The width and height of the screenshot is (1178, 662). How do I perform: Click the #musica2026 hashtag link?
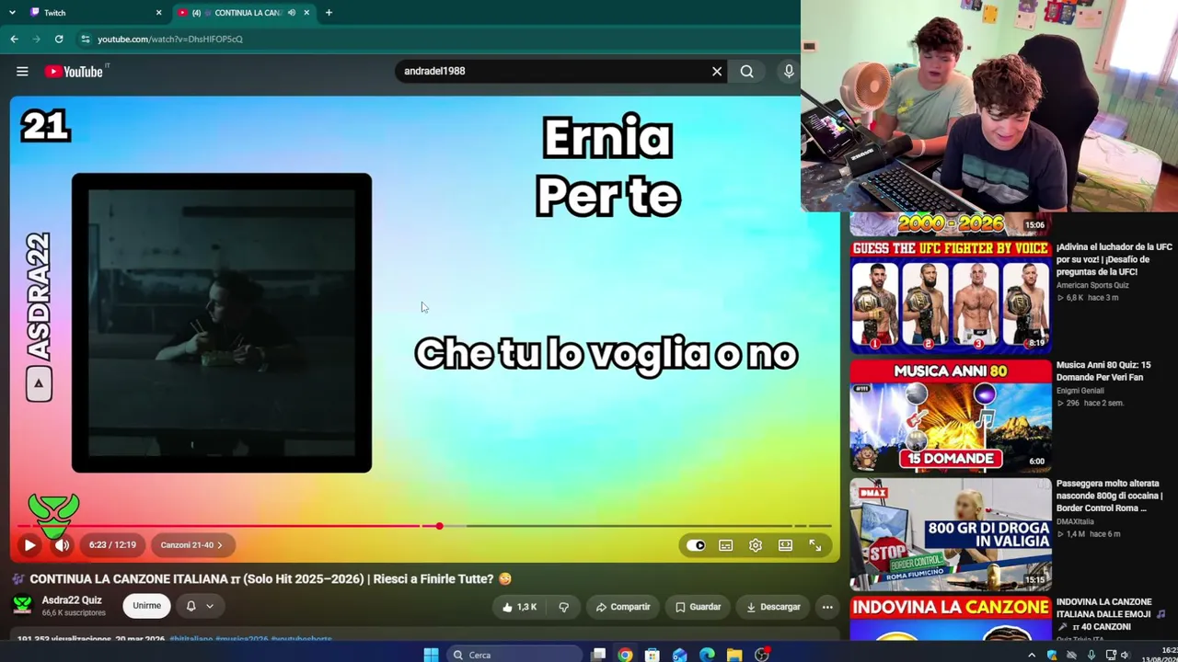242,639
